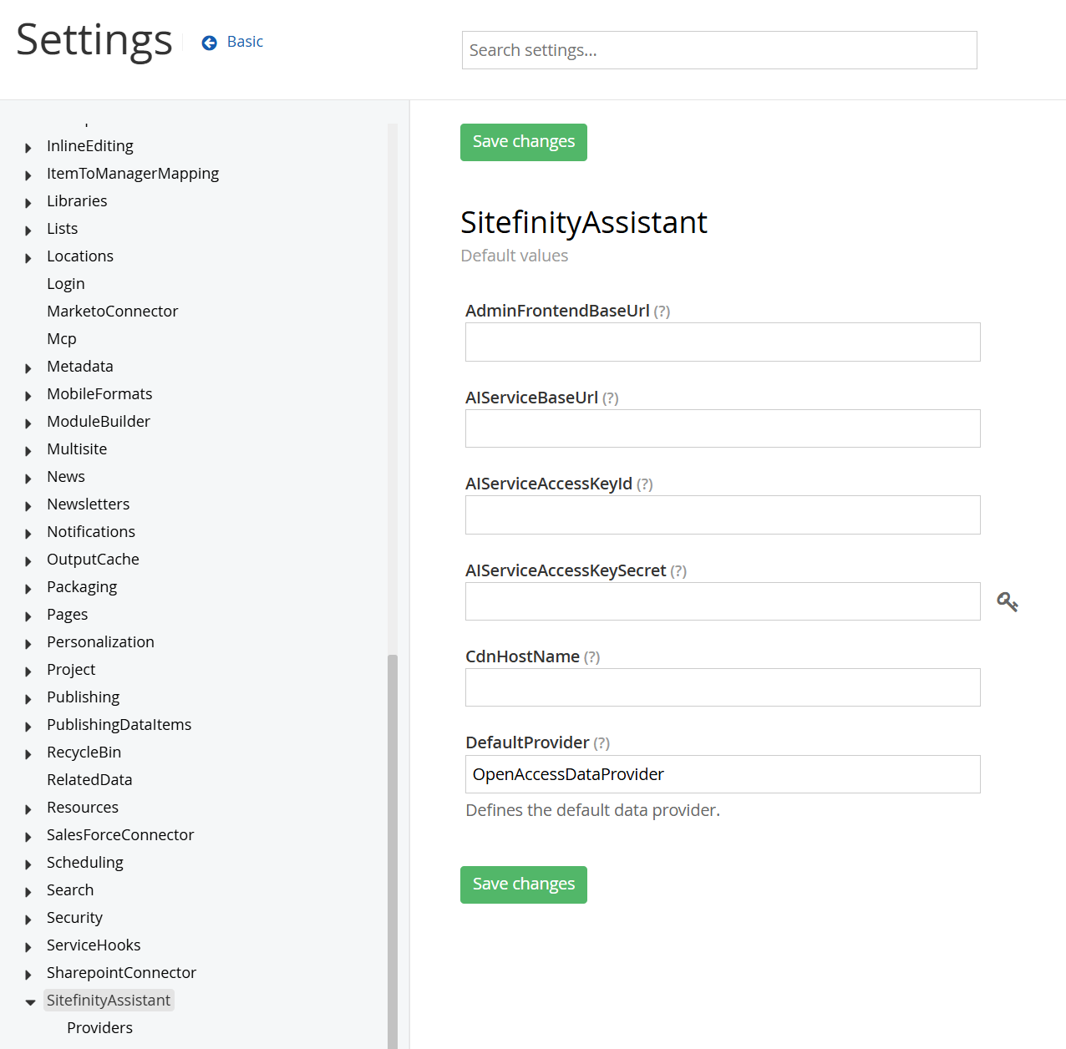The width and height of the screenshot is (1066, 1049).
Task: Focus the AIServiceAccessKeySecret text box
Action: tap(723, 601)
